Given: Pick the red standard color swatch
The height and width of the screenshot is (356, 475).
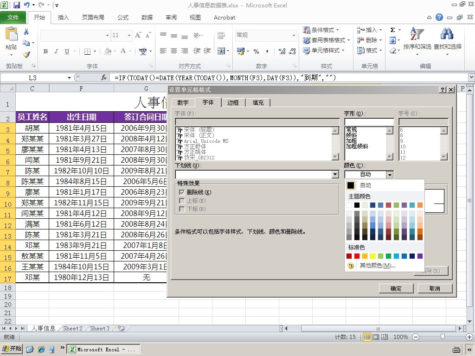Looking at the screenshot, I should pyautogui.click(x=357, y=256).
